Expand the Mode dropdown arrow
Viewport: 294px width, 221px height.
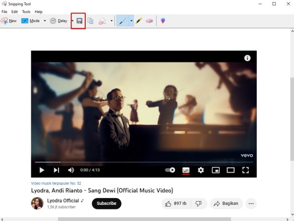click(45, 21)
